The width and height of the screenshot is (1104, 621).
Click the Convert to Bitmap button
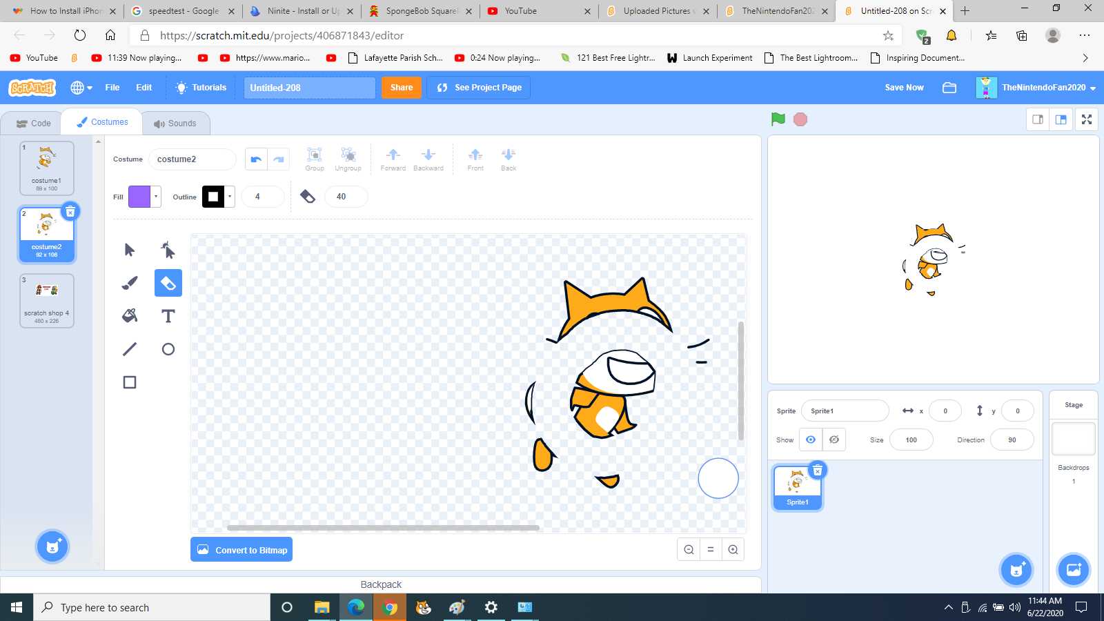click(x=241, y=549)
